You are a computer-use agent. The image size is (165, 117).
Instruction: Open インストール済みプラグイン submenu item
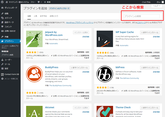(x=10, y=47)
